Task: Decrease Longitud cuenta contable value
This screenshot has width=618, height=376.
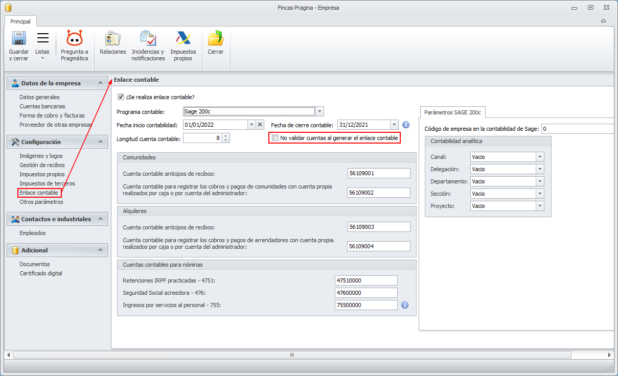Action: click(x=226, y=140)
